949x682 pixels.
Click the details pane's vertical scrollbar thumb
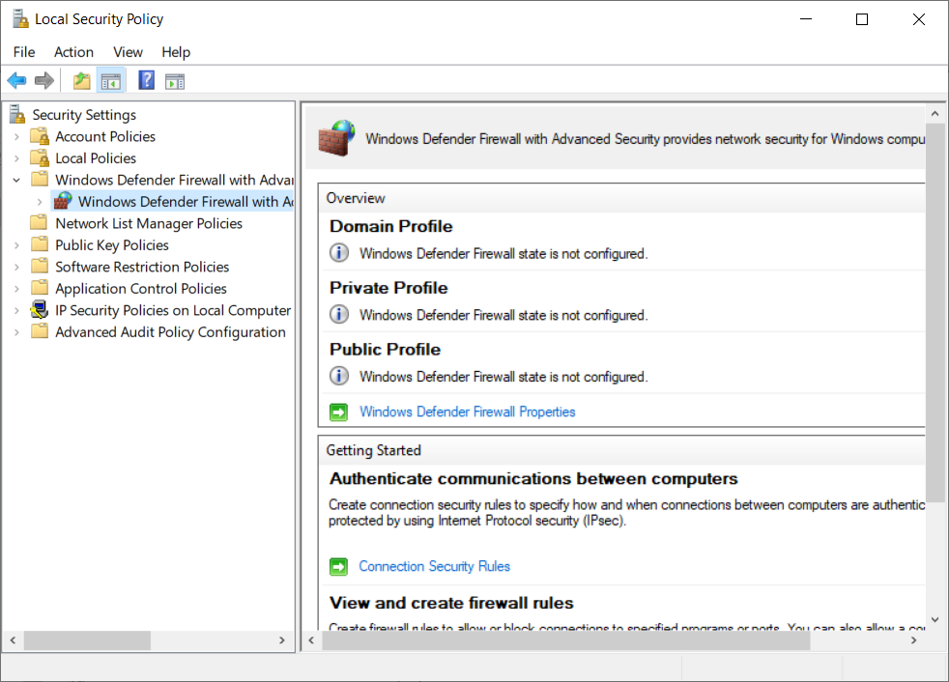[x=935, y=313]
